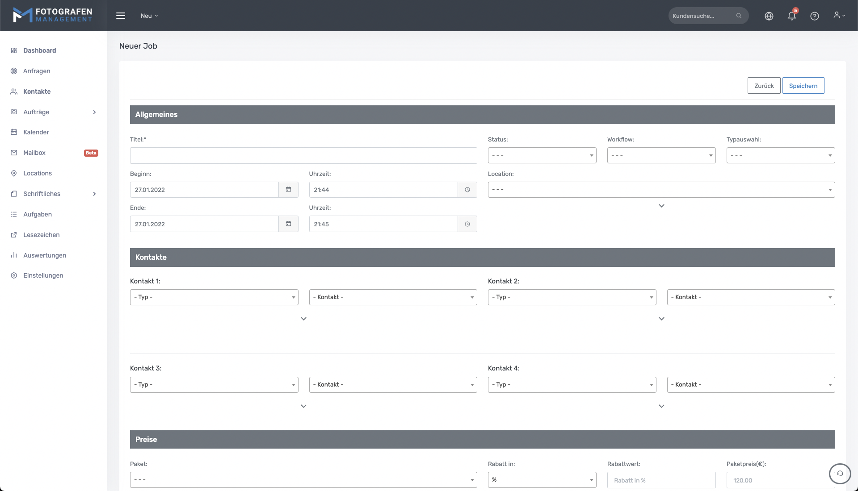The width and height of the screenshot is (858, 491).
Task: Click the Zurück button
Action: pos(764,86)
